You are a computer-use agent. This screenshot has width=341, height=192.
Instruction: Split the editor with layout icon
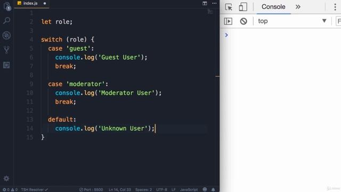pyautogui.click(x=205, y=3)
